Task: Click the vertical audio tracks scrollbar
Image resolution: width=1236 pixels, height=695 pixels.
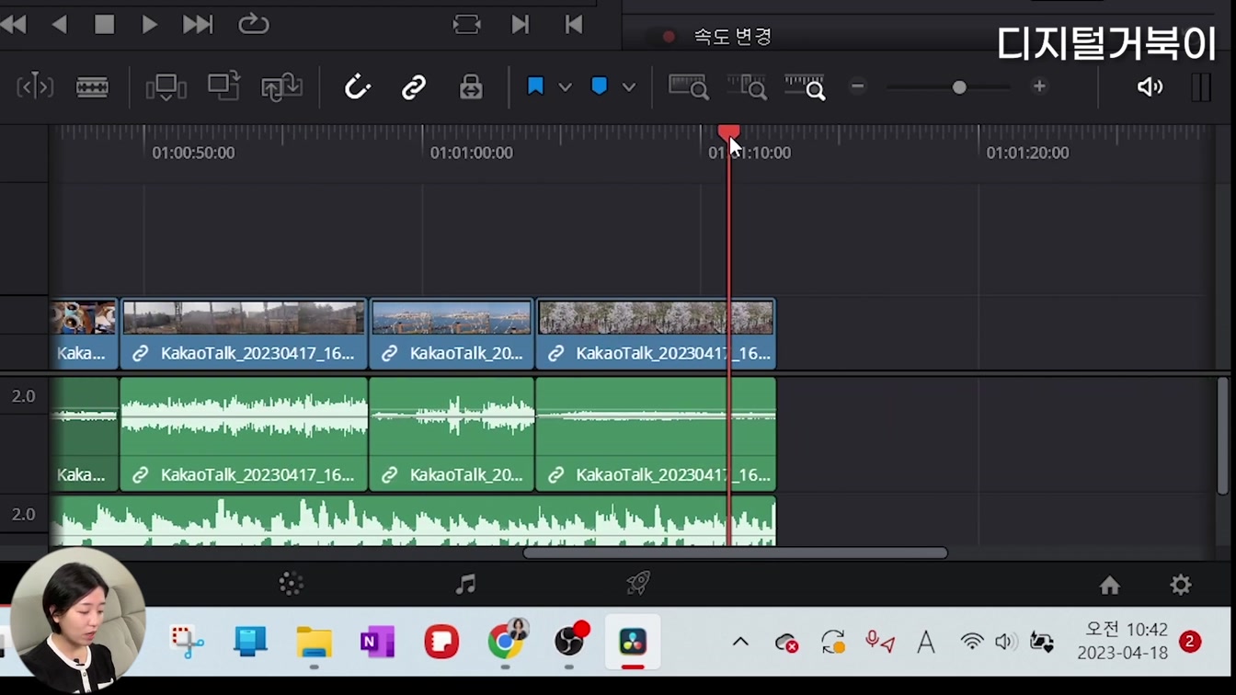Action: (1222, 436)
